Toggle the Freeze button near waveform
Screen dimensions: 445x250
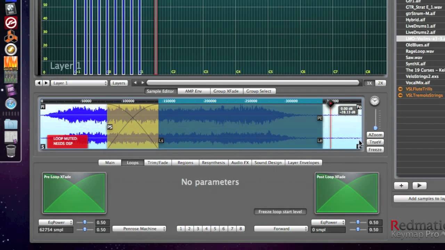[375, 150]
